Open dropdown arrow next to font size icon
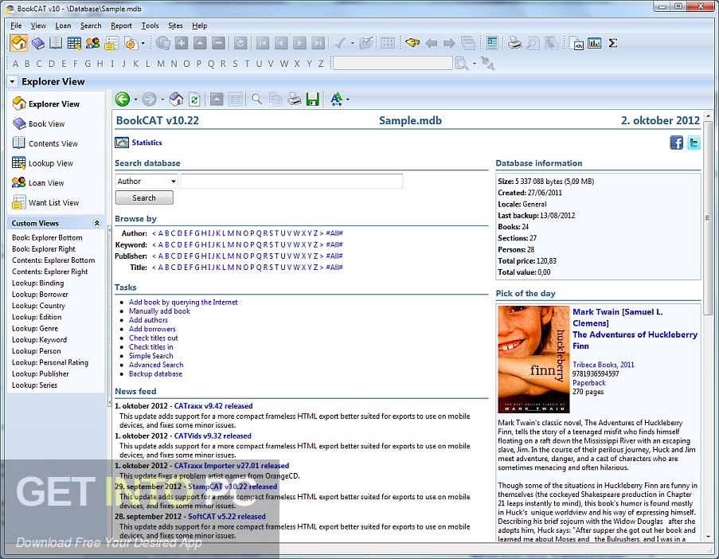 pyautogui.click(x=348, y=100)
